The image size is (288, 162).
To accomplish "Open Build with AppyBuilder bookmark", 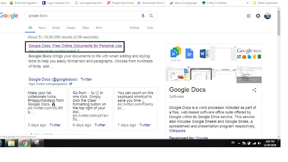I will coord(24,3).
